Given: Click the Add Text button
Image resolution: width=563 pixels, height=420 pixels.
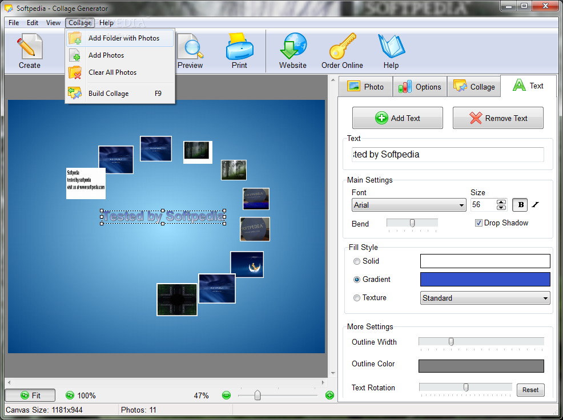Looking at the screenshot, I should 397,118.
